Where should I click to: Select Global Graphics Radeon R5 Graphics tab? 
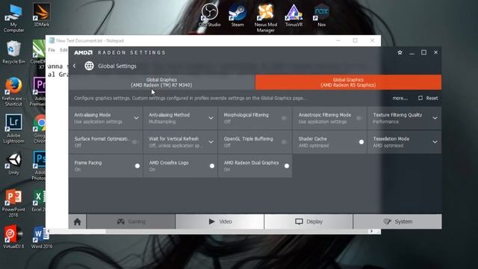(x=348, y=82)
